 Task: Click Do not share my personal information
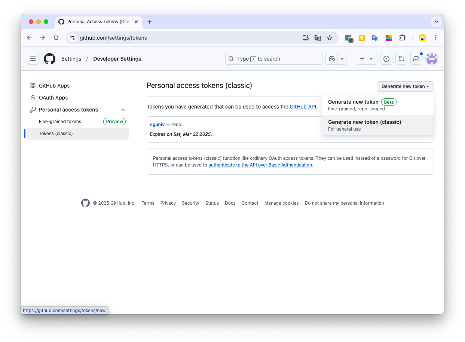tap(344, 203)
